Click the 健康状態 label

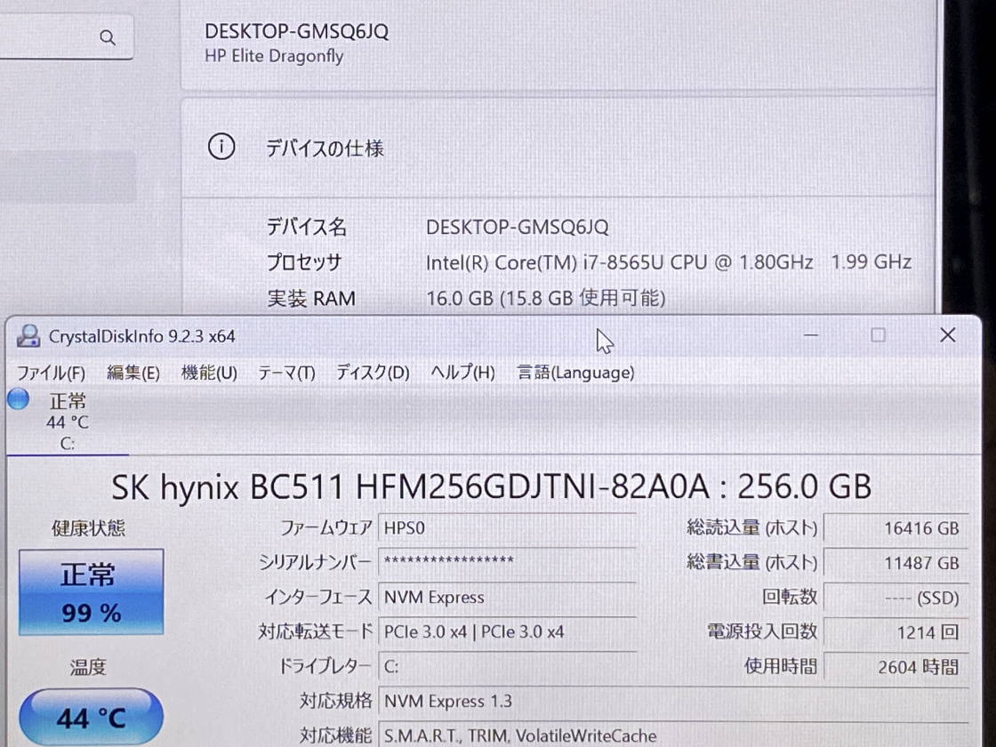click(89, 528)
